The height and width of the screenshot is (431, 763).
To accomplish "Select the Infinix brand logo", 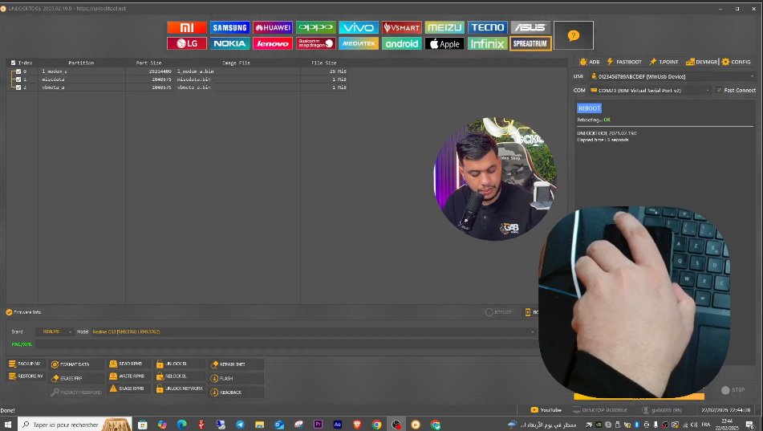I will coord(488,43).
